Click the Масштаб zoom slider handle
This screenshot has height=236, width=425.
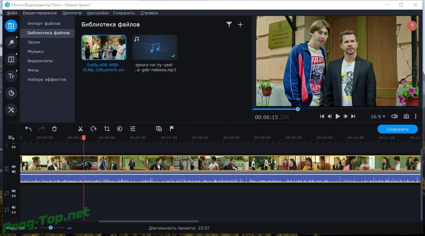[x=51, y=227]
